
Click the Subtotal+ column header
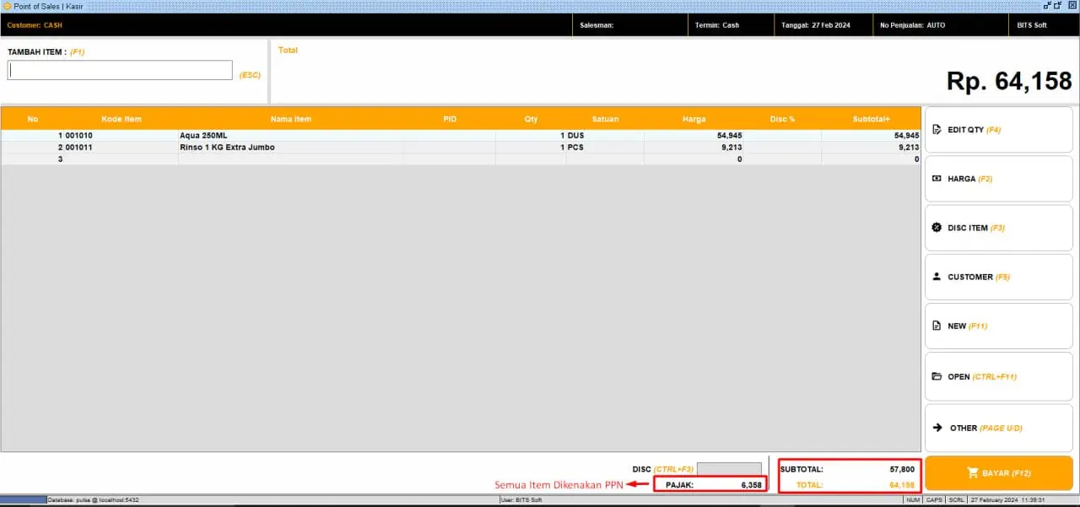point(871,119)
